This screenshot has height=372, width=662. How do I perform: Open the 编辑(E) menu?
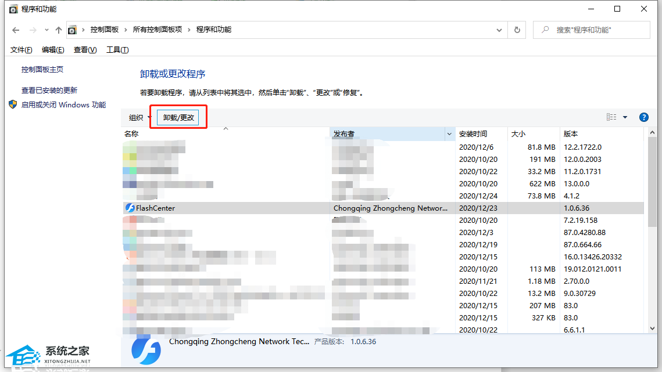pos(53,50)
